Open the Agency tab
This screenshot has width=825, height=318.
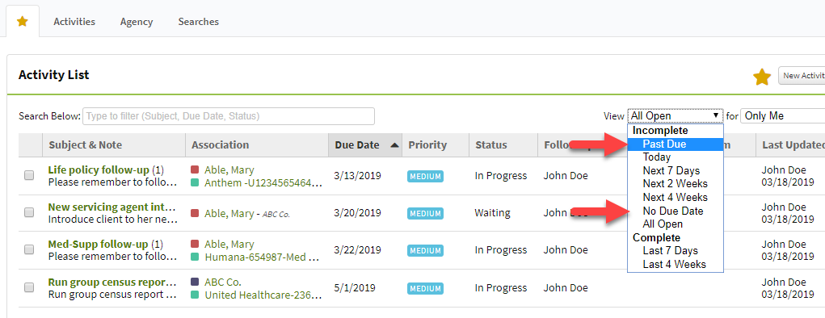pyautogui.click(x=137, y=22)
